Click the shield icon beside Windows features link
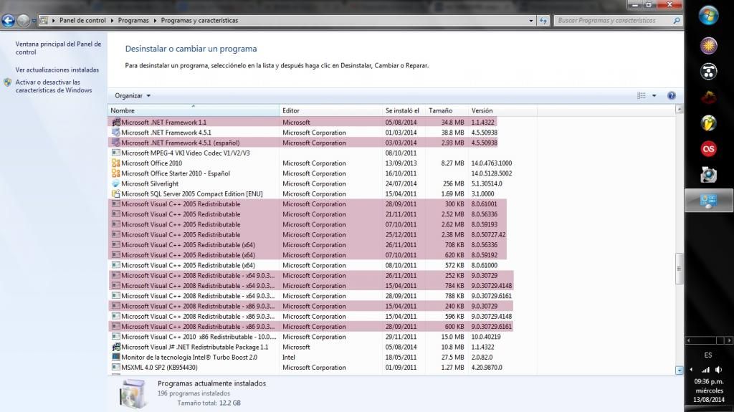 pyautogui.click(x=7, y=82)
